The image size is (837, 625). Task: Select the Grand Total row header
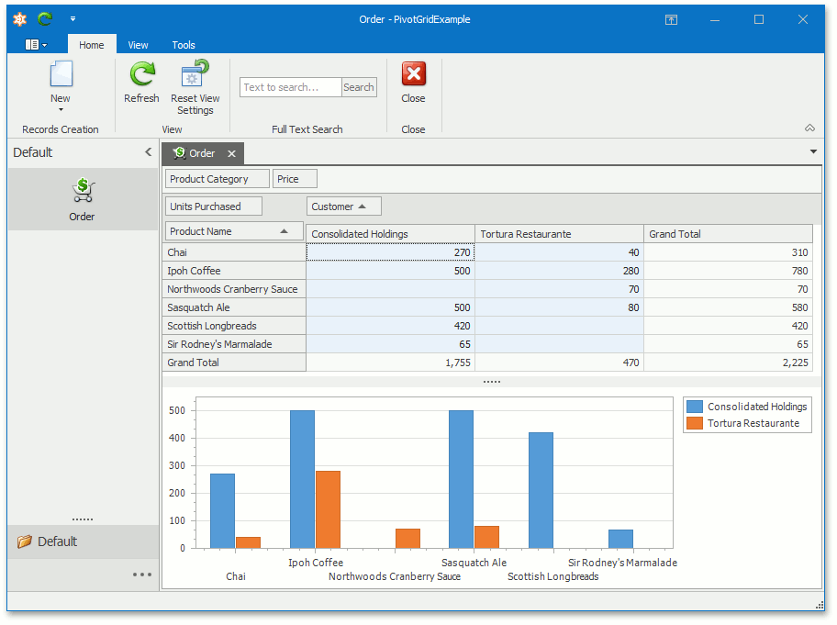click(x=234, y=363)
